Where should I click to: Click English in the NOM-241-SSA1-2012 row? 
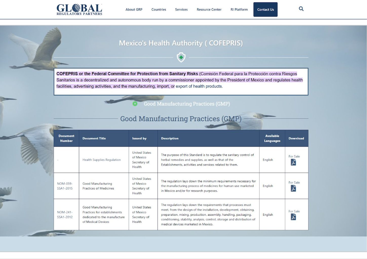[x=268, y=215]
